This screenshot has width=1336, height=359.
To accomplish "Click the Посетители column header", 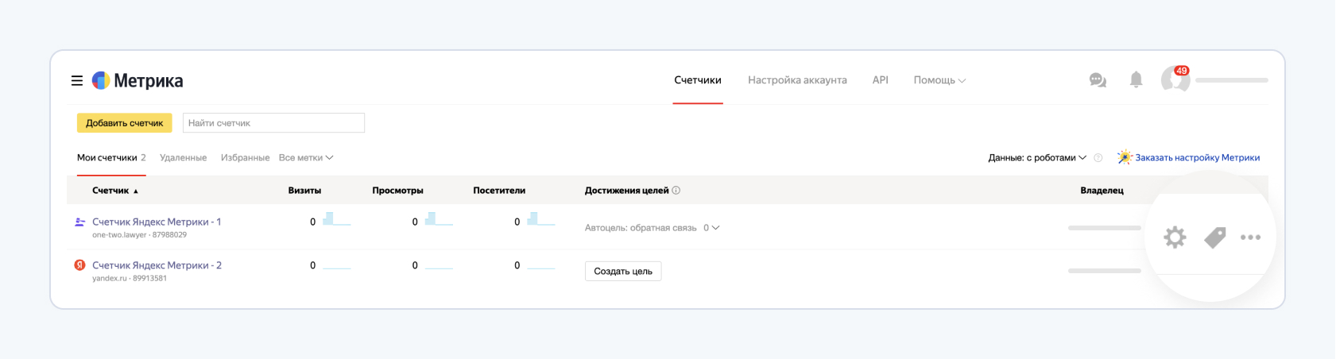I will pos(499,191).
